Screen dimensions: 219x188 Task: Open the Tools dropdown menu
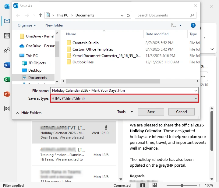(x=125, y=112)
